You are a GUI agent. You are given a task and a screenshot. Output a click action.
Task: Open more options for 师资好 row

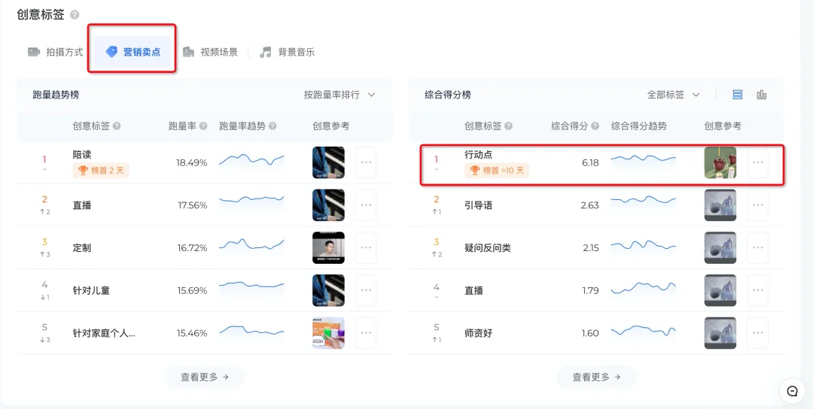(757, 333)
